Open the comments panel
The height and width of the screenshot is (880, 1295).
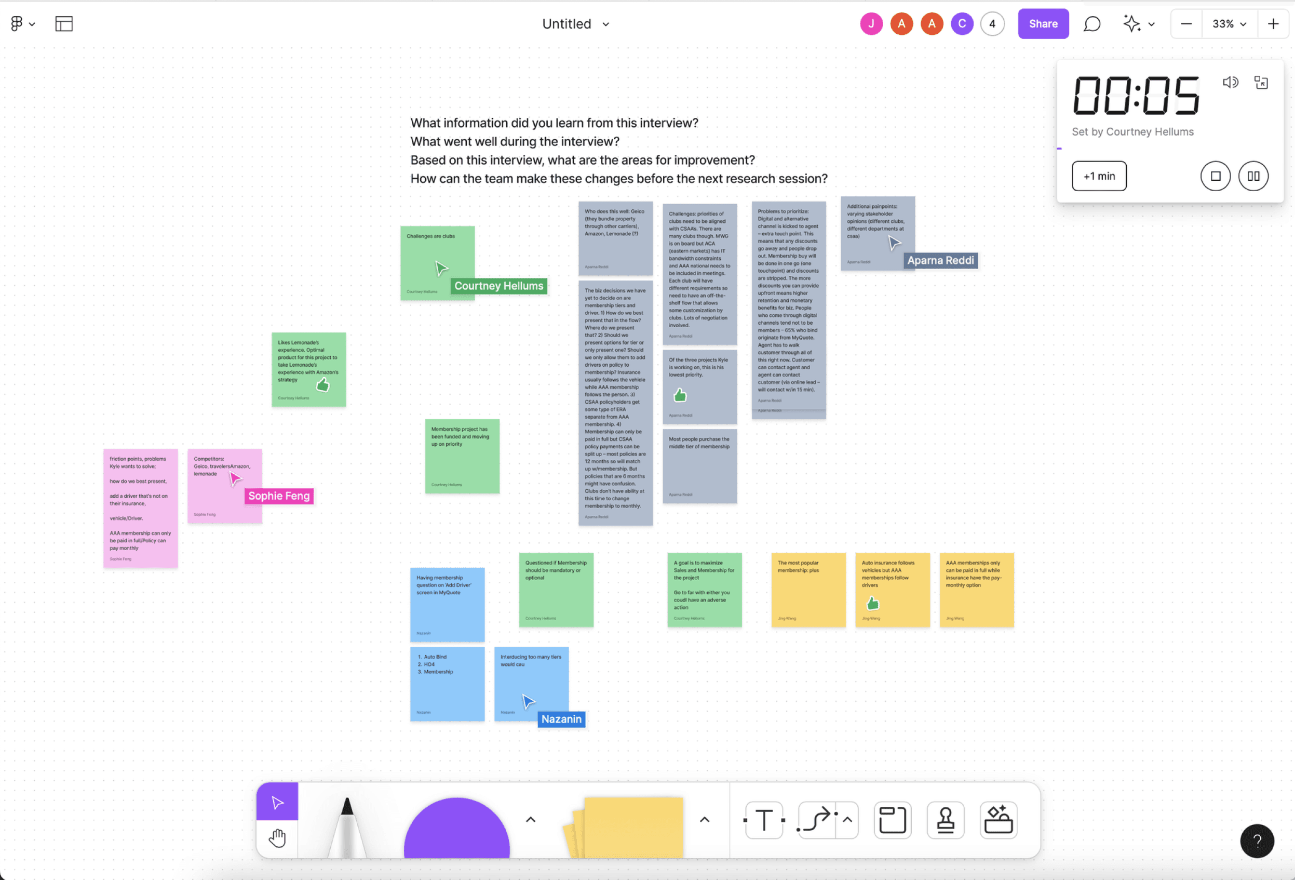point(1091,24)
